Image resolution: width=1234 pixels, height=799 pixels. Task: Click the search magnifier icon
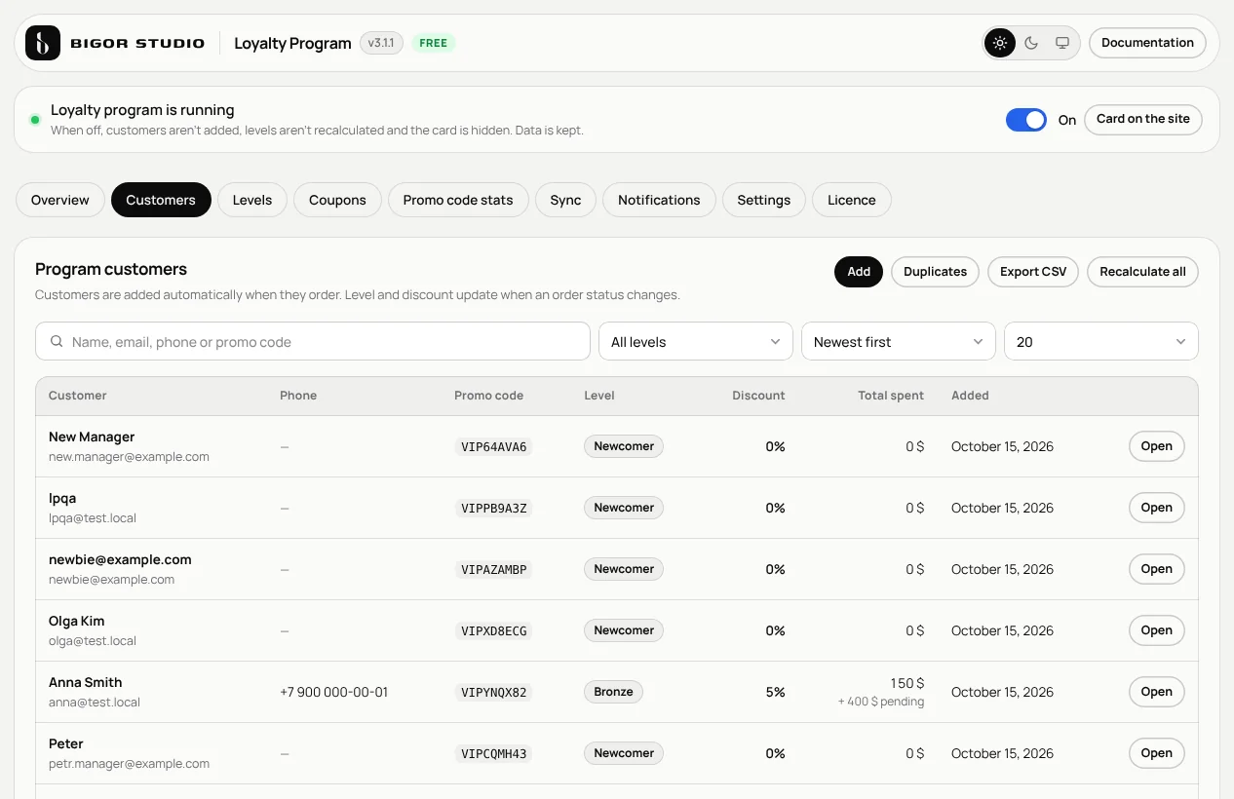tap(57, 342)
